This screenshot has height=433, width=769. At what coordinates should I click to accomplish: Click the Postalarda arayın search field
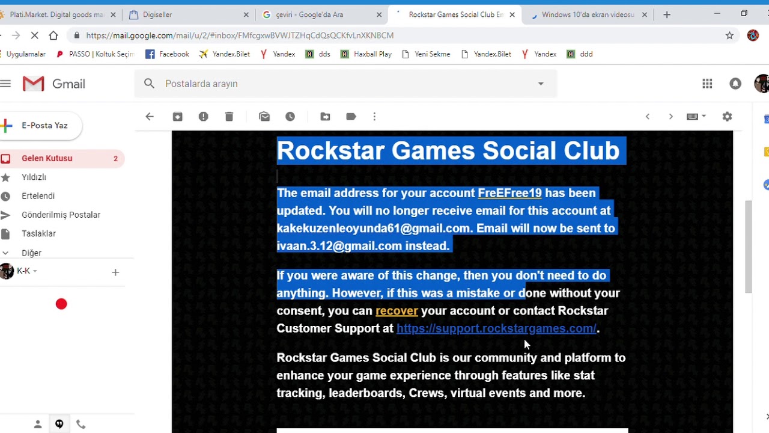point(345,84)
